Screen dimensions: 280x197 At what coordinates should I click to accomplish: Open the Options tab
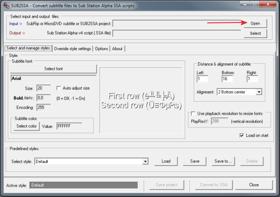(x=102, y=49)
